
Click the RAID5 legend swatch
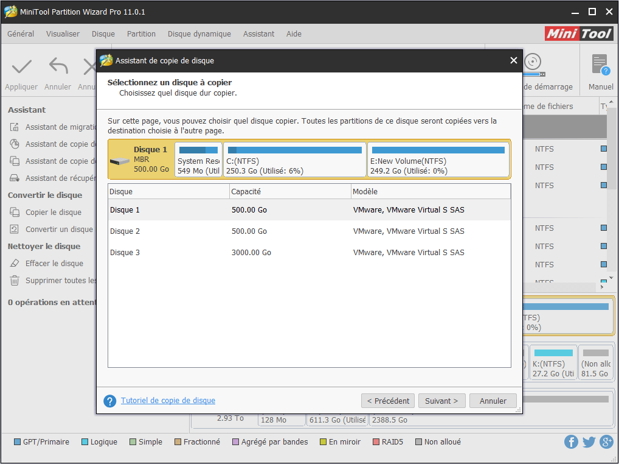(x=376, y=442)
